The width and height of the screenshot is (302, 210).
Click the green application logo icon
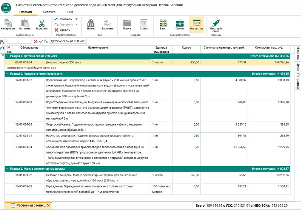tap(6, 8)
